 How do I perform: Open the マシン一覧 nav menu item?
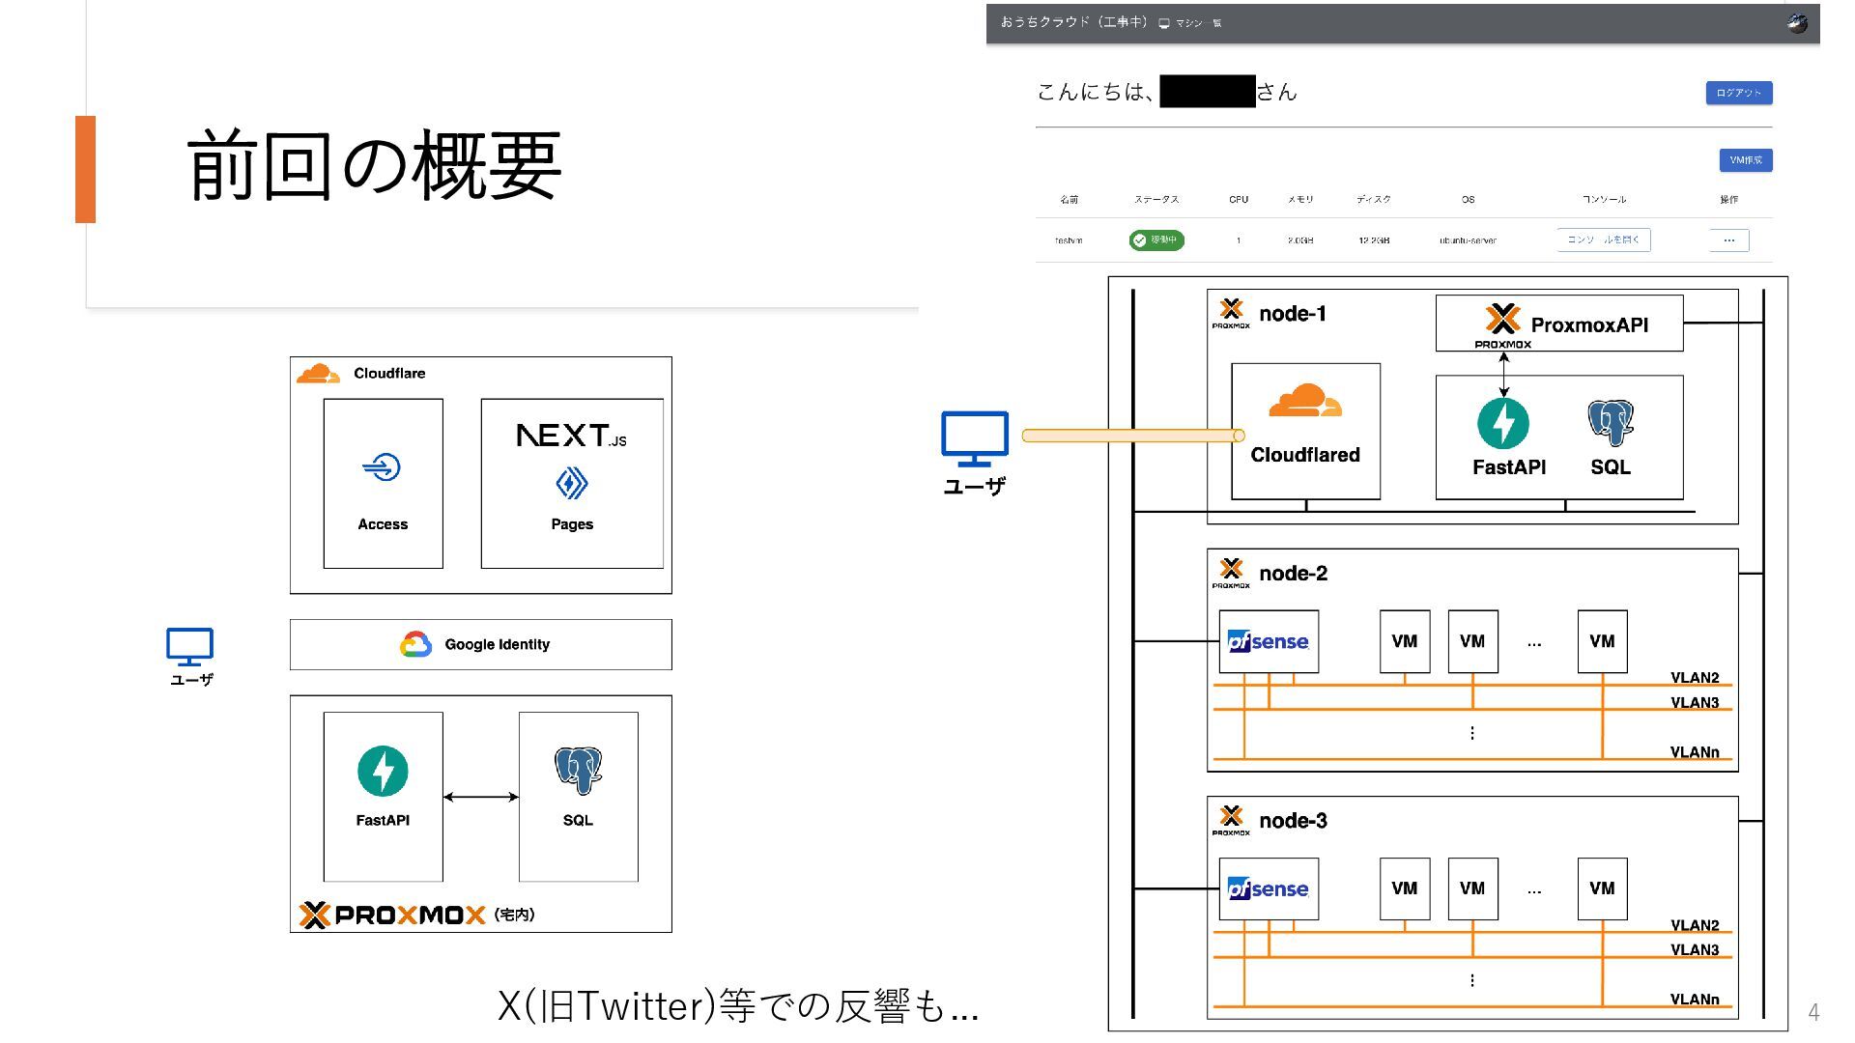tap(1191, 23)
